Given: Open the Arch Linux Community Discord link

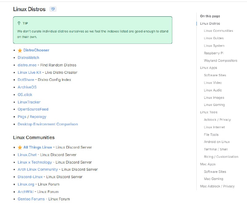Looking at the screenshot, I should [38, 169].
